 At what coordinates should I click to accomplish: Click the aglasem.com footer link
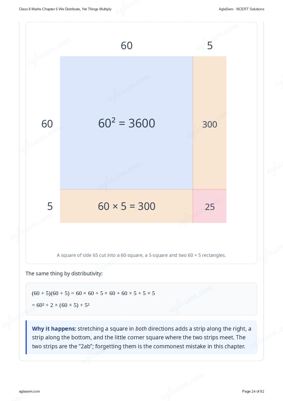click(29, 391)
